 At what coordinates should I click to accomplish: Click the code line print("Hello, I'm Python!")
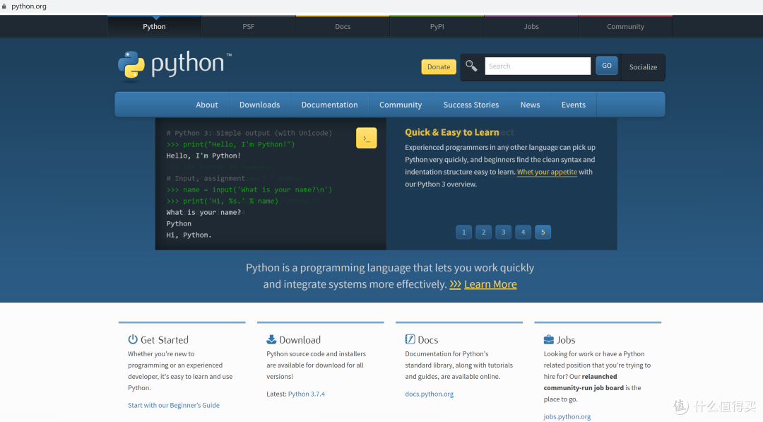pos(230,144)
